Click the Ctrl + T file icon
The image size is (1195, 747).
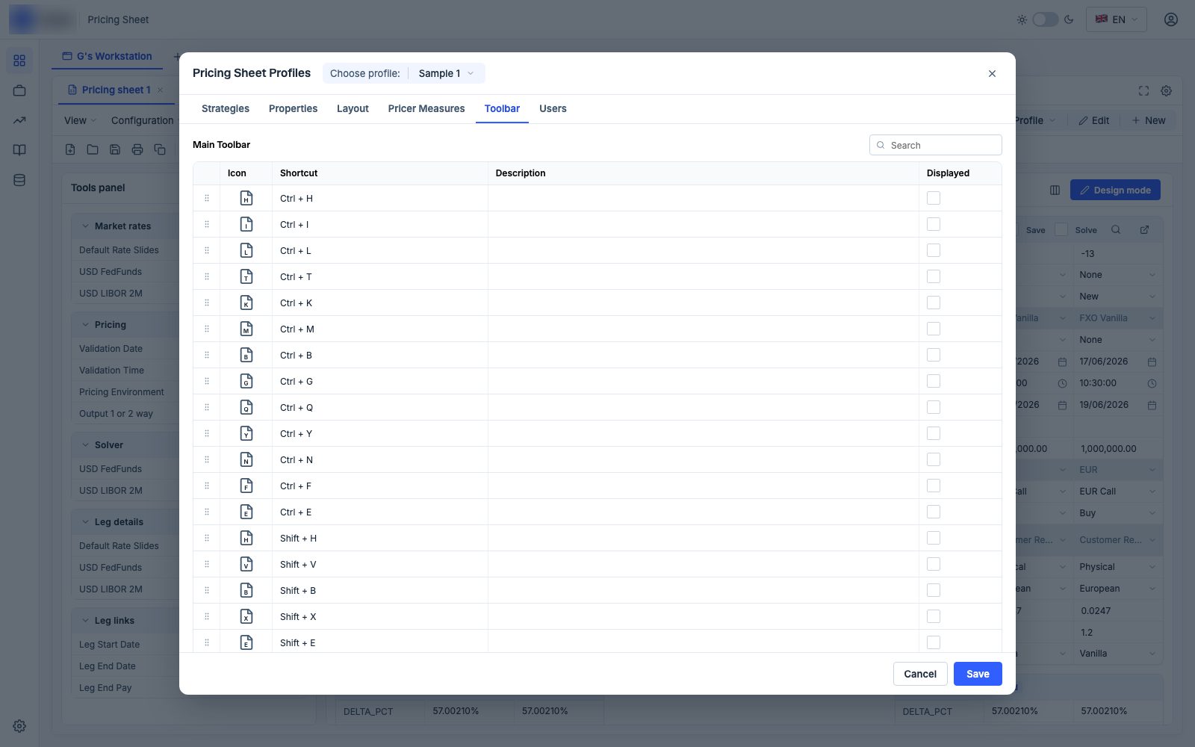pos(246,276)
